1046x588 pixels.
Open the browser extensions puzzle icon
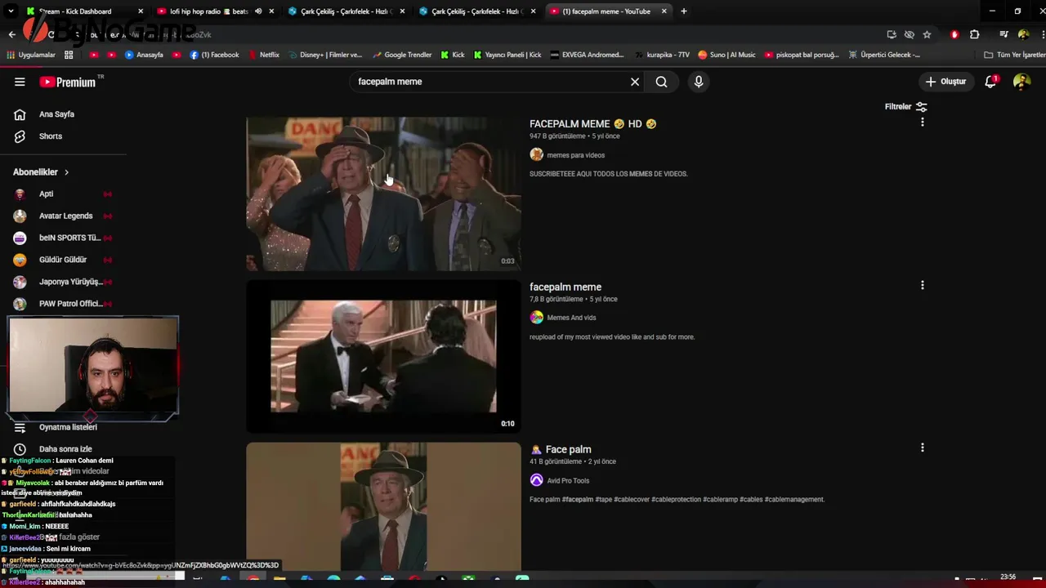[974, 34]
